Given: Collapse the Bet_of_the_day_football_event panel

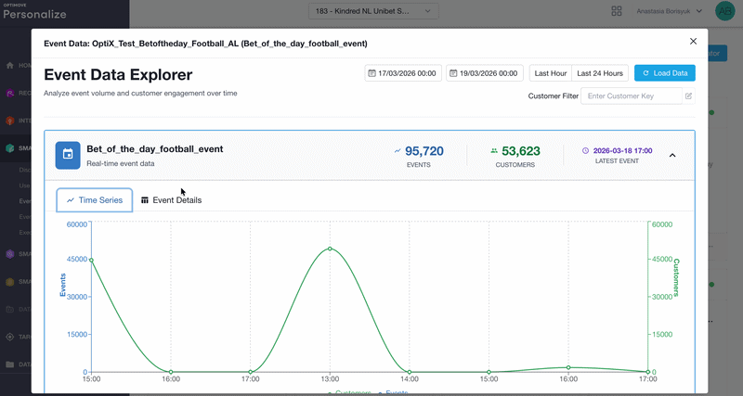Looking at the screenshot, I should tap(672, 155).
